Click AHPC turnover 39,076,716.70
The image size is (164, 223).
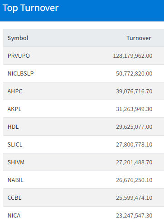(x=134, y=91)
